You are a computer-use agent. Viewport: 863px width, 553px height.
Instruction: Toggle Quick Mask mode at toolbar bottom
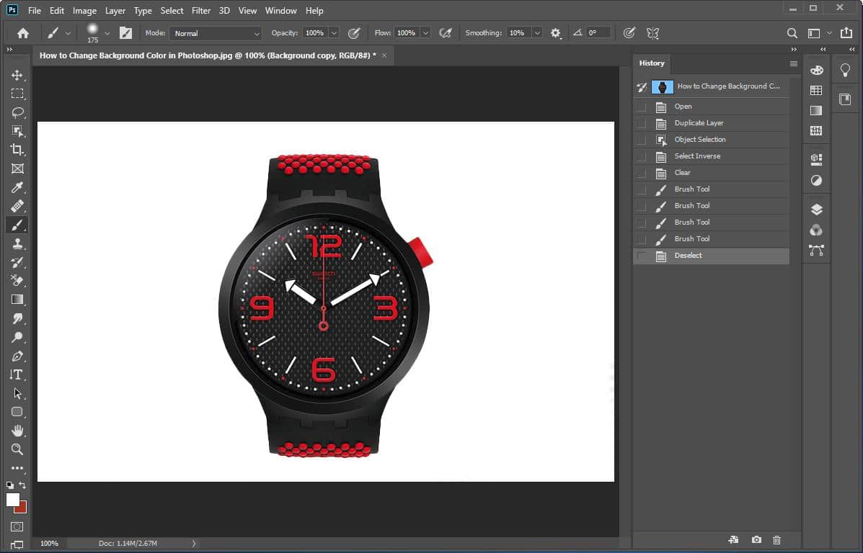click(x=17, y=526)
